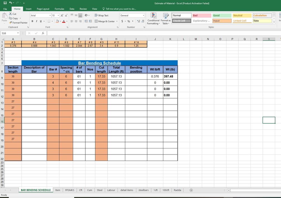The height and width of the screenshot is (198, 281).
Task: Apply the comma style
Action: click(x=133, y=21)
